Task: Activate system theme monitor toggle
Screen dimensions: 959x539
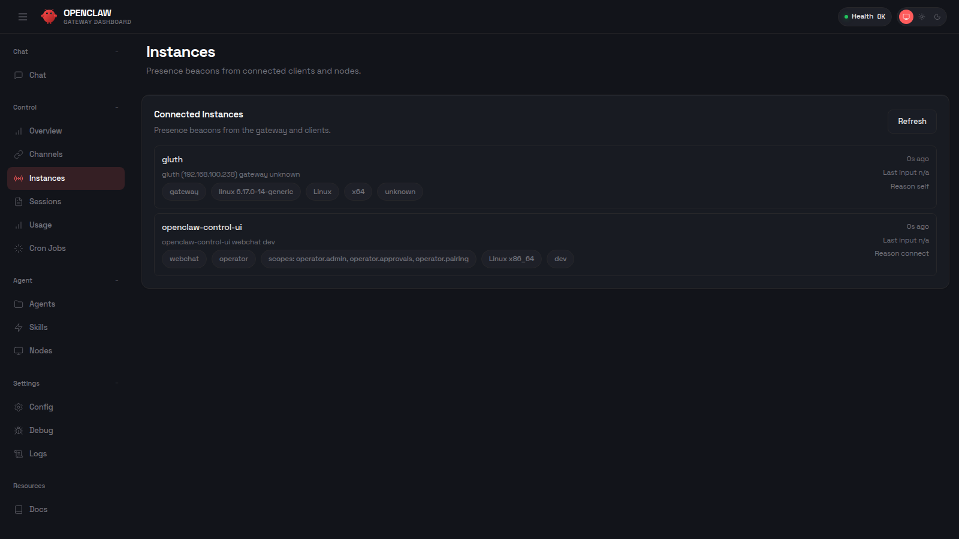Action: 906,17
